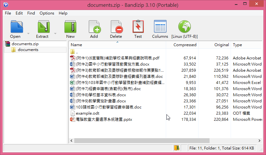Open the File menu
This screenshot has height=155, width=266.
[8, 13]
